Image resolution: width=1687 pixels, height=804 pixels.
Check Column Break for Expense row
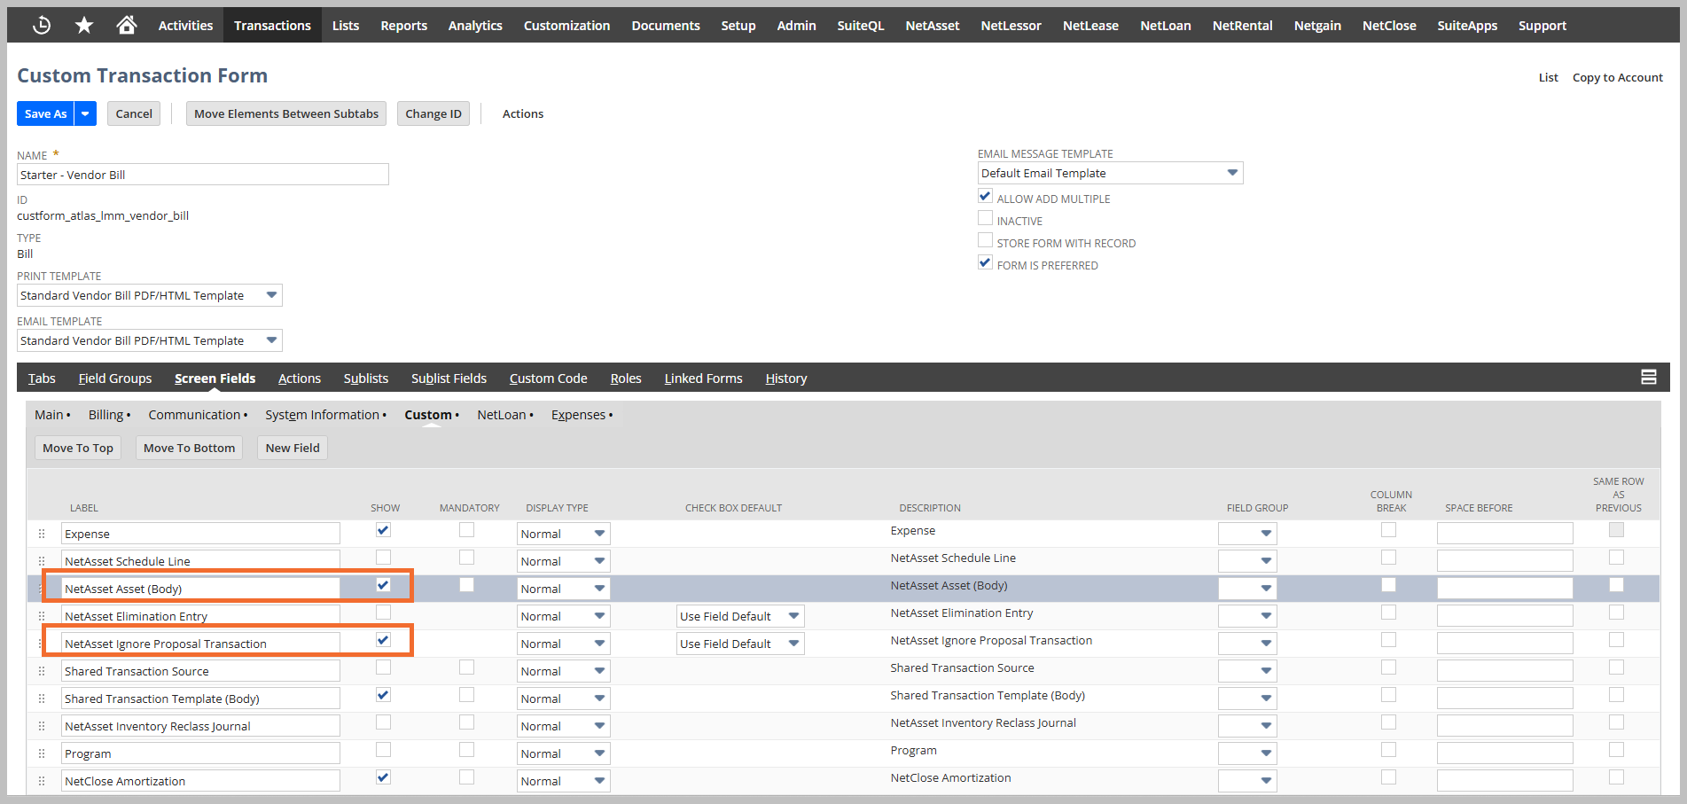point(1388,530)
